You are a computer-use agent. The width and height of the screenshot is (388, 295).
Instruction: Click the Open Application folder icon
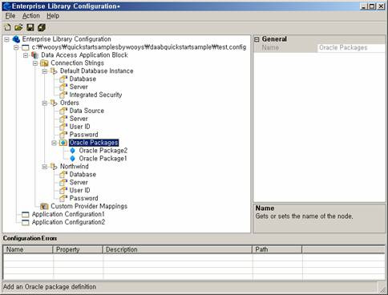tap(18, 27)
